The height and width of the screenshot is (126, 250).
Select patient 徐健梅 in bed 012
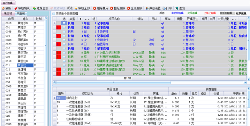(x=23, y=69)
